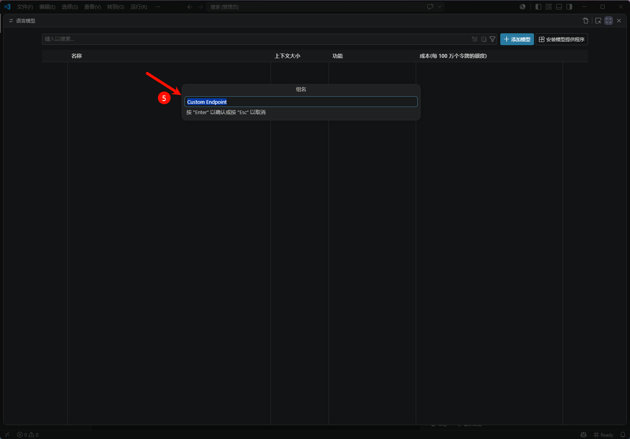
Task: Click the Ready status bar item
Action: tap(603, 435)
